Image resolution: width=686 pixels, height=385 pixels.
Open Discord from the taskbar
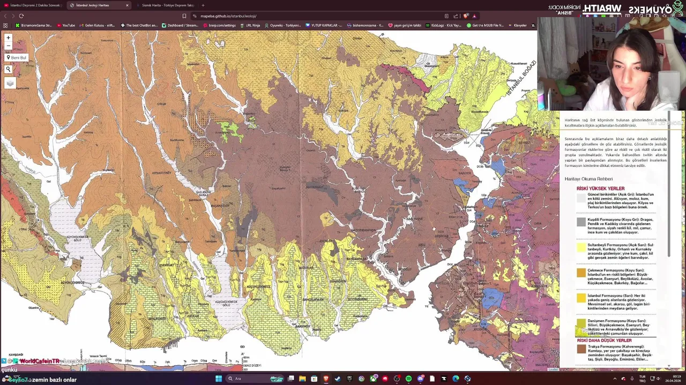click(420, 379)
